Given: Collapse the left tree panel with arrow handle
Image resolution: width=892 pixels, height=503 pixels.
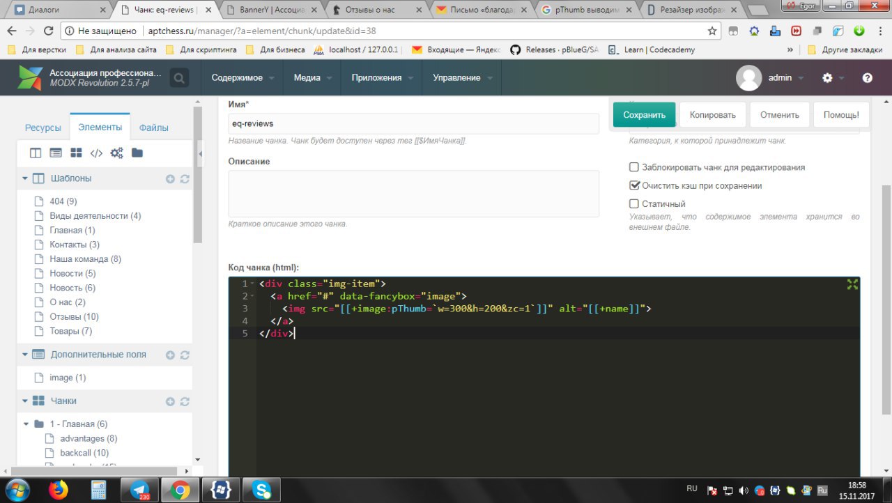Looking at the screenshot, I should coord(200,154).
